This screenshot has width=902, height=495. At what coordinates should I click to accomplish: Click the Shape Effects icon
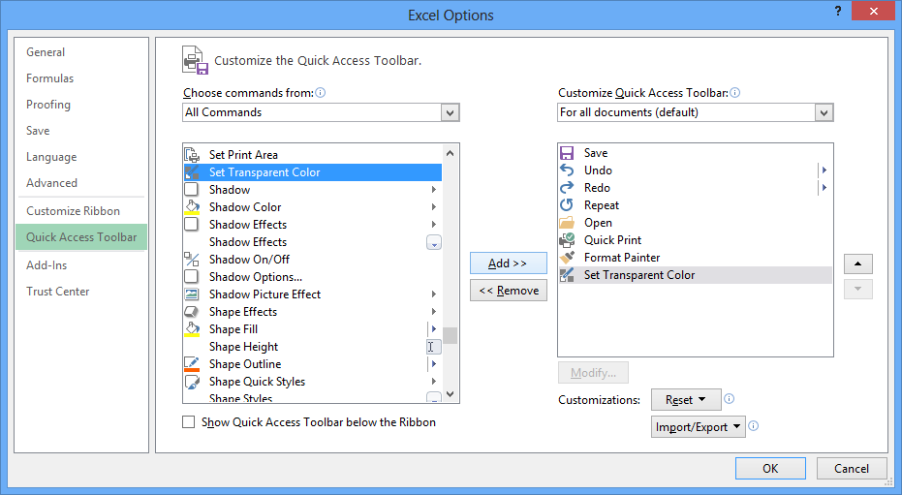(192, 312)
